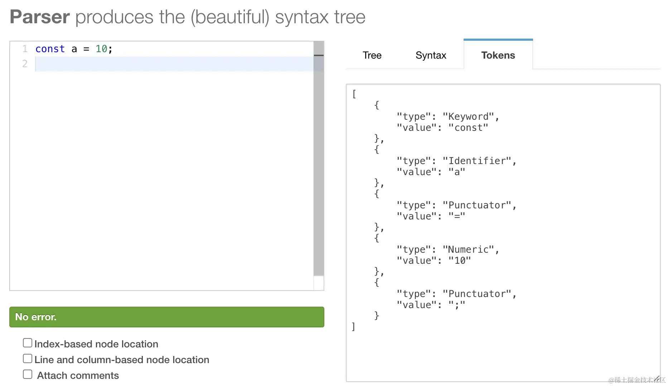This screenshot has height=386, width=668.
Task: Click the "10" value in token output
Action: pos(460,261)
